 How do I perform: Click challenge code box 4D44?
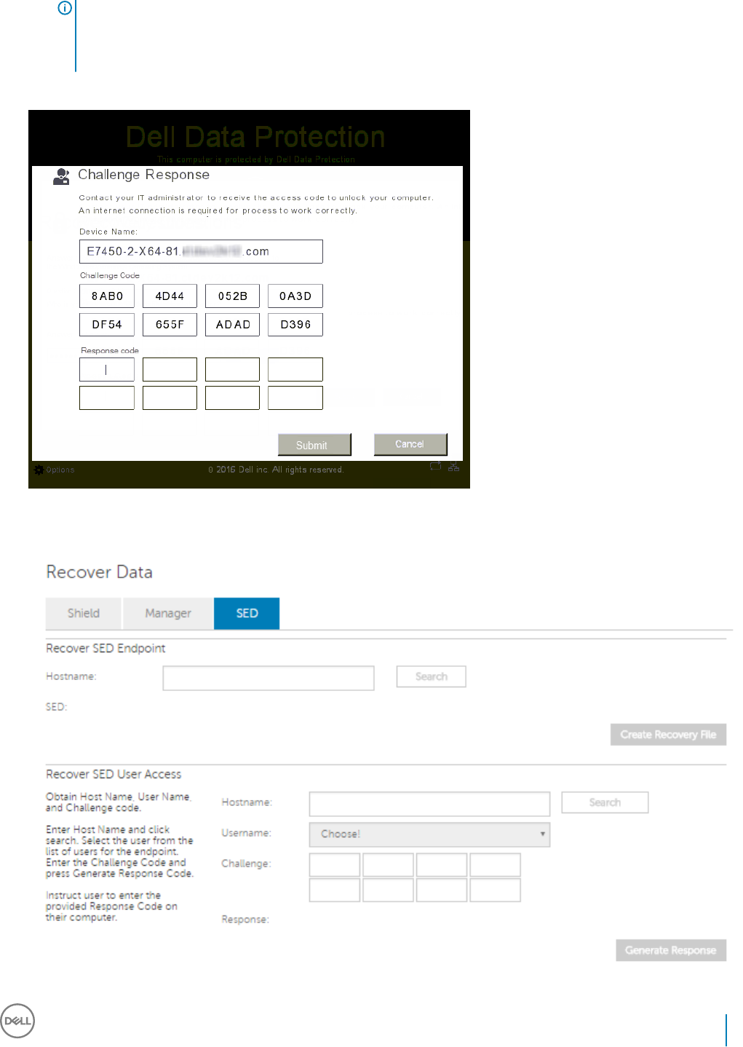(170, 296)
